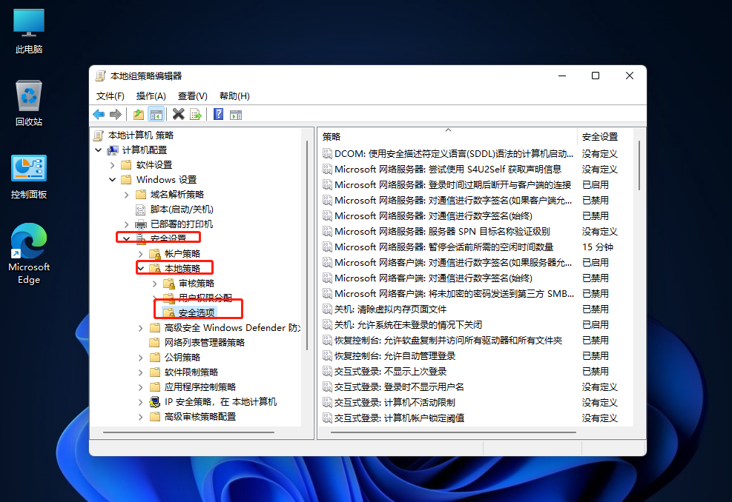This screenshot has height=502, width=732.
Task: Click the 帐户策略 folder icon
Action: coord(154,253)
